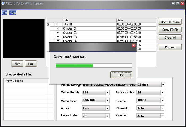186x127 pixels.
Task: Click the time cell 00:00:00 -- 00:27:05
Action: (129, 28)
